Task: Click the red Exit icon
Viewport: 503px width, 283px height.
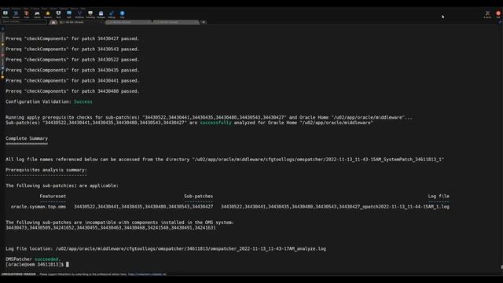Action: coord(498,14)
